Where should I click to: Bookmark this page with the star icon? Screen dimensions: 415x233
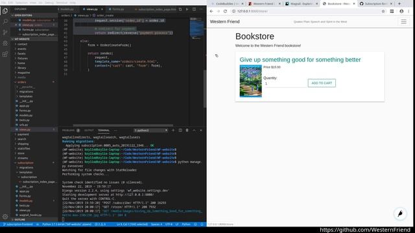383,12
